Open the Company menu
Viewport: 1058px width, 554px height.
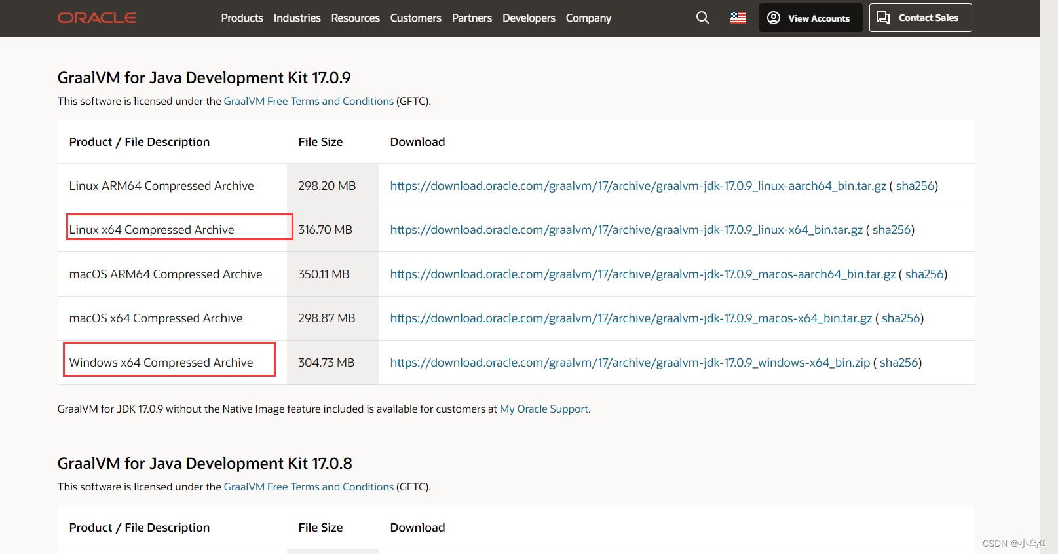pyautogui.click(x=588, y=18)
